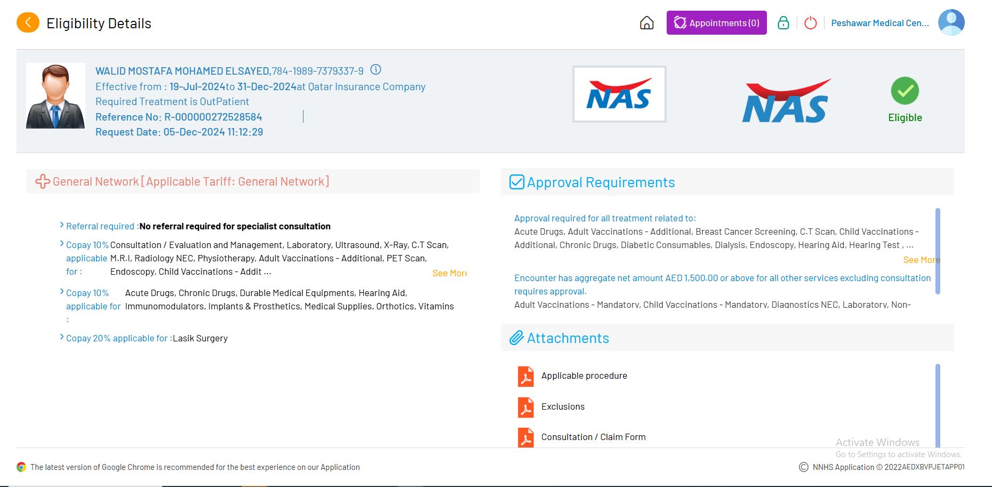The height and width of the screenshot is (487, 992).
Task: Open Consultation / Claim Form PDF icon
Action: click(x=526, y=437)
